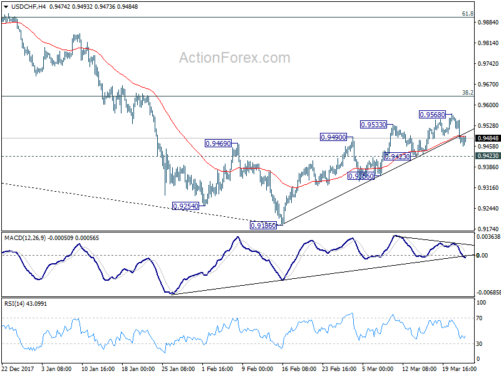Select the 0.94230 support label on chart
Viewport: 501px width, 376px height.
397,157
